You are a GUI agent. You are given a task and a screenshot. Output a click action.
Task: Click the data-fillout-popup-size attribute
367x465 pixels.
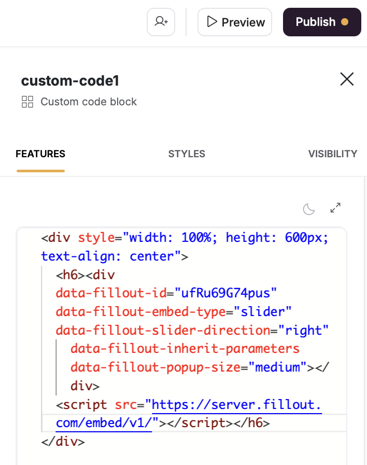tap(156, 367)
